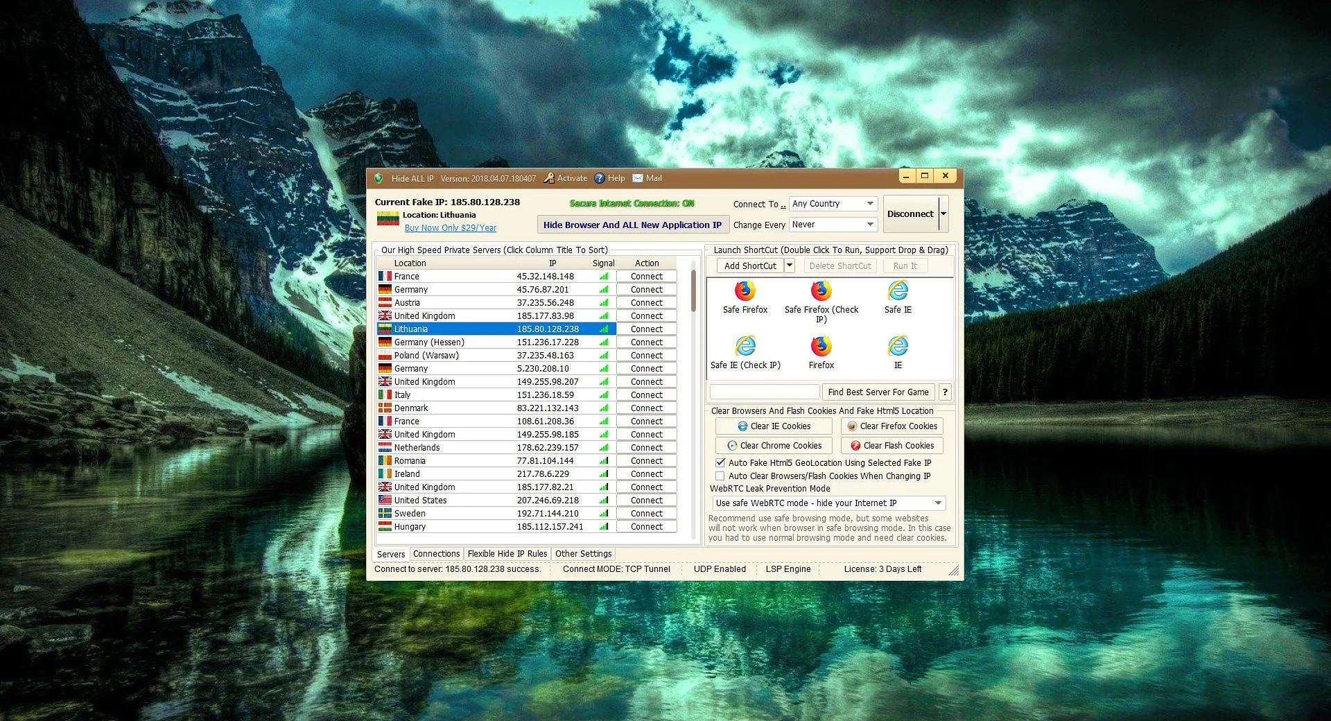Click the question mark button beside game finder
The height and width of the screenshot is (721, 1331).
tap(945, 392)
